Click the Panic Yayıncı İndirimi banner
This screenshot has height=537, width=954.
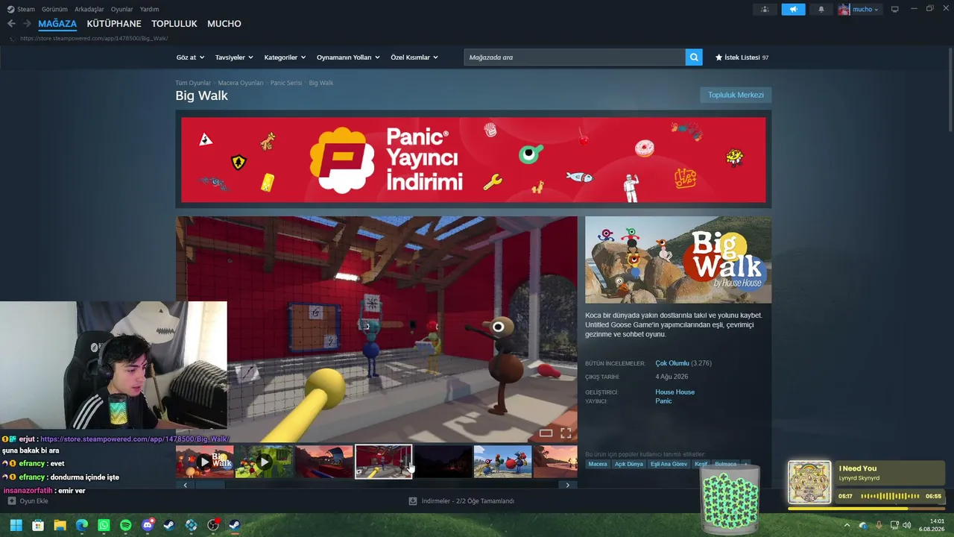coord(473,160)
